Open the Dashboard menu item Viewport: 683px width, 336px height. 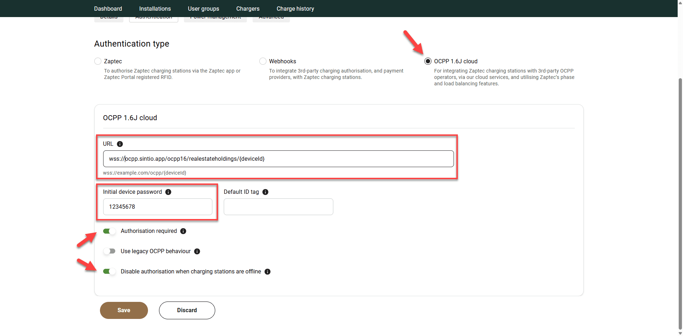108,9
